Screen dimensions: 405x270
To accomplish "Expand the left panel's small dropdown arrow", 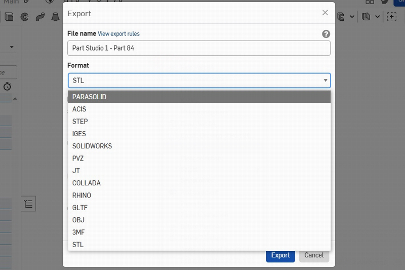I will 12,47.
